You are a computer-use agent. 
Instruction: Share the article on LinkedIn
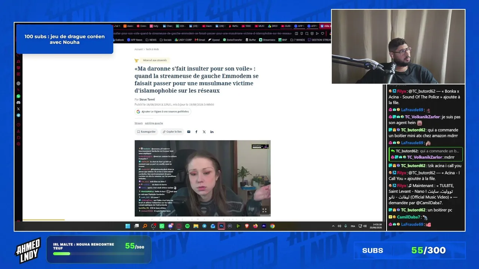click(212, 132)
